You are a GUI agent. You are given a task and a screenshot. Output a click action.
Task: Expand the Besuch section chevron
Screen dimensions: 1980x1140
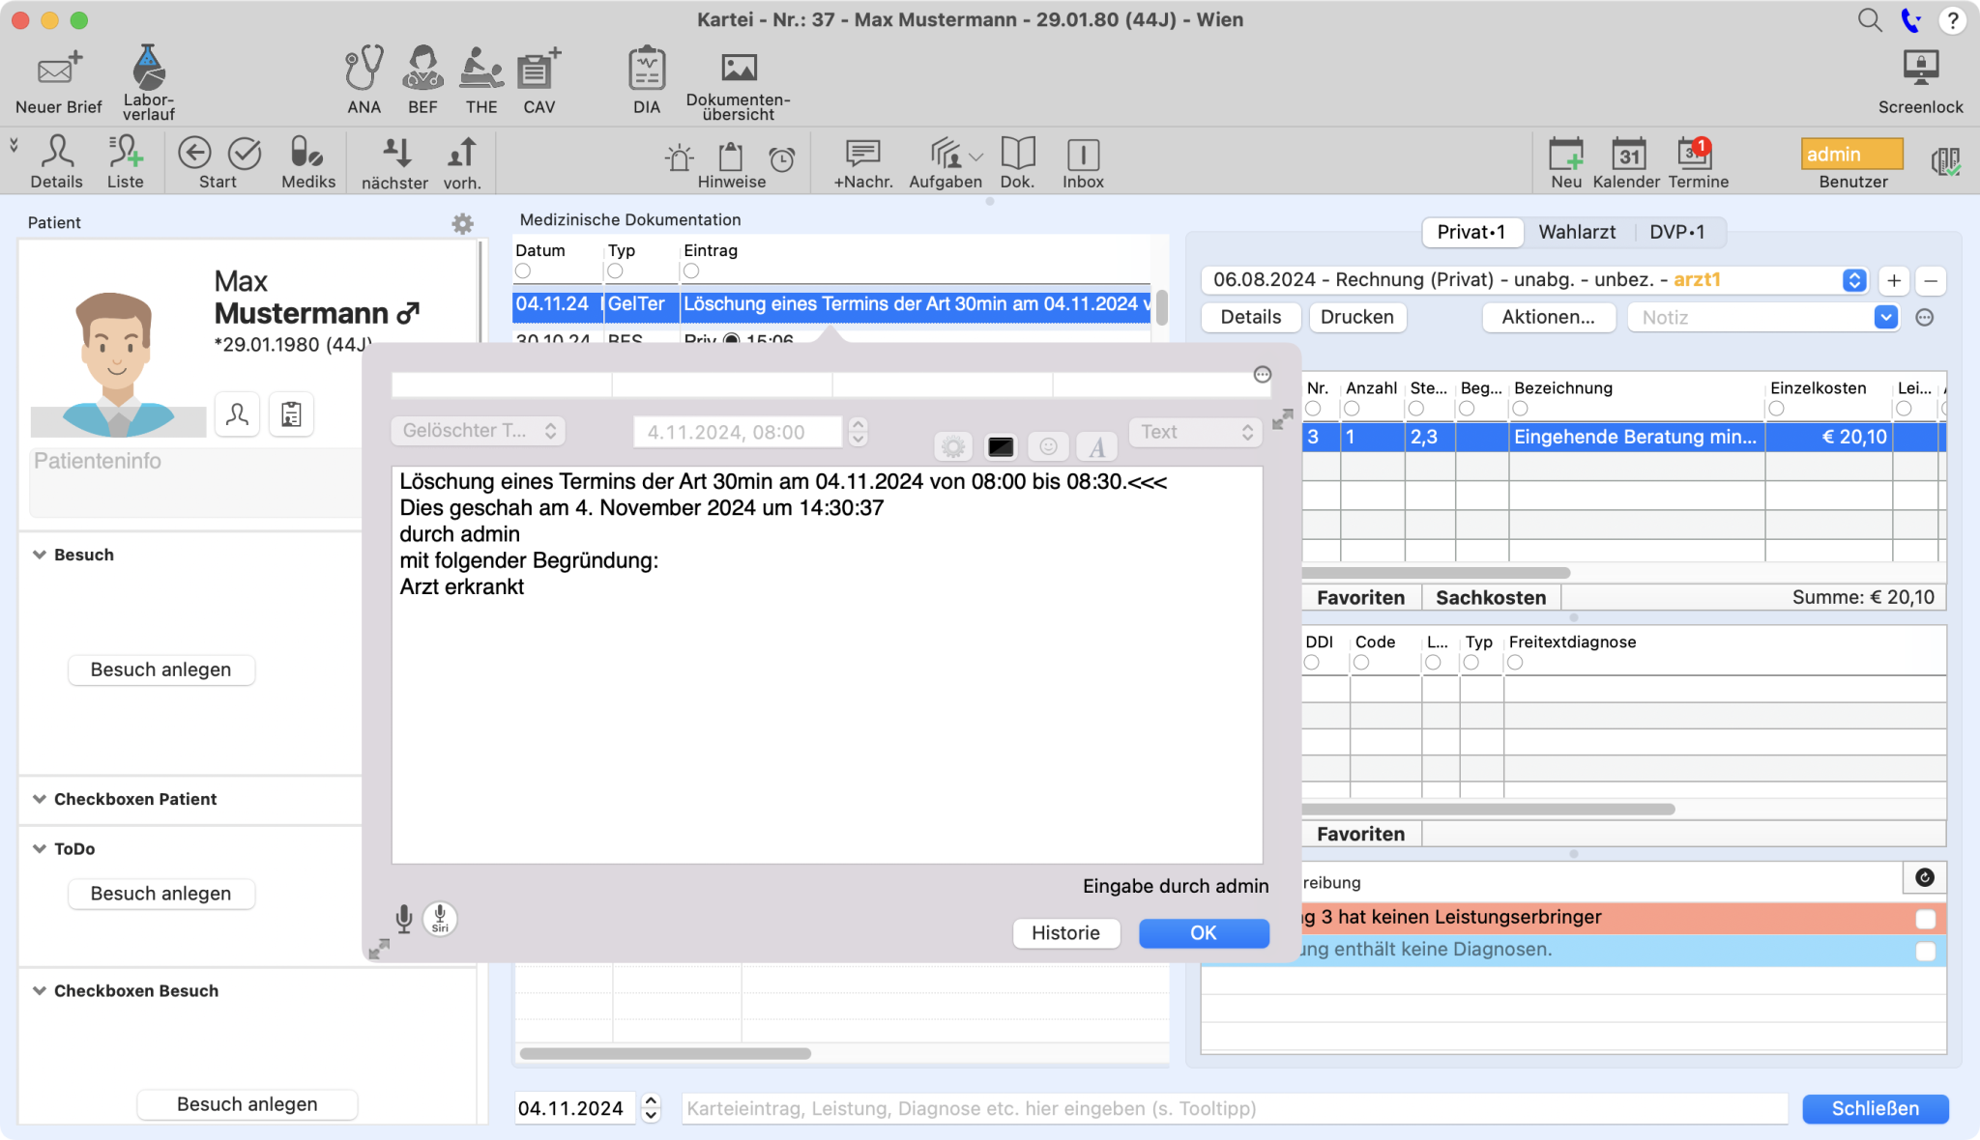pyautogui.click(x=40, y=553)
